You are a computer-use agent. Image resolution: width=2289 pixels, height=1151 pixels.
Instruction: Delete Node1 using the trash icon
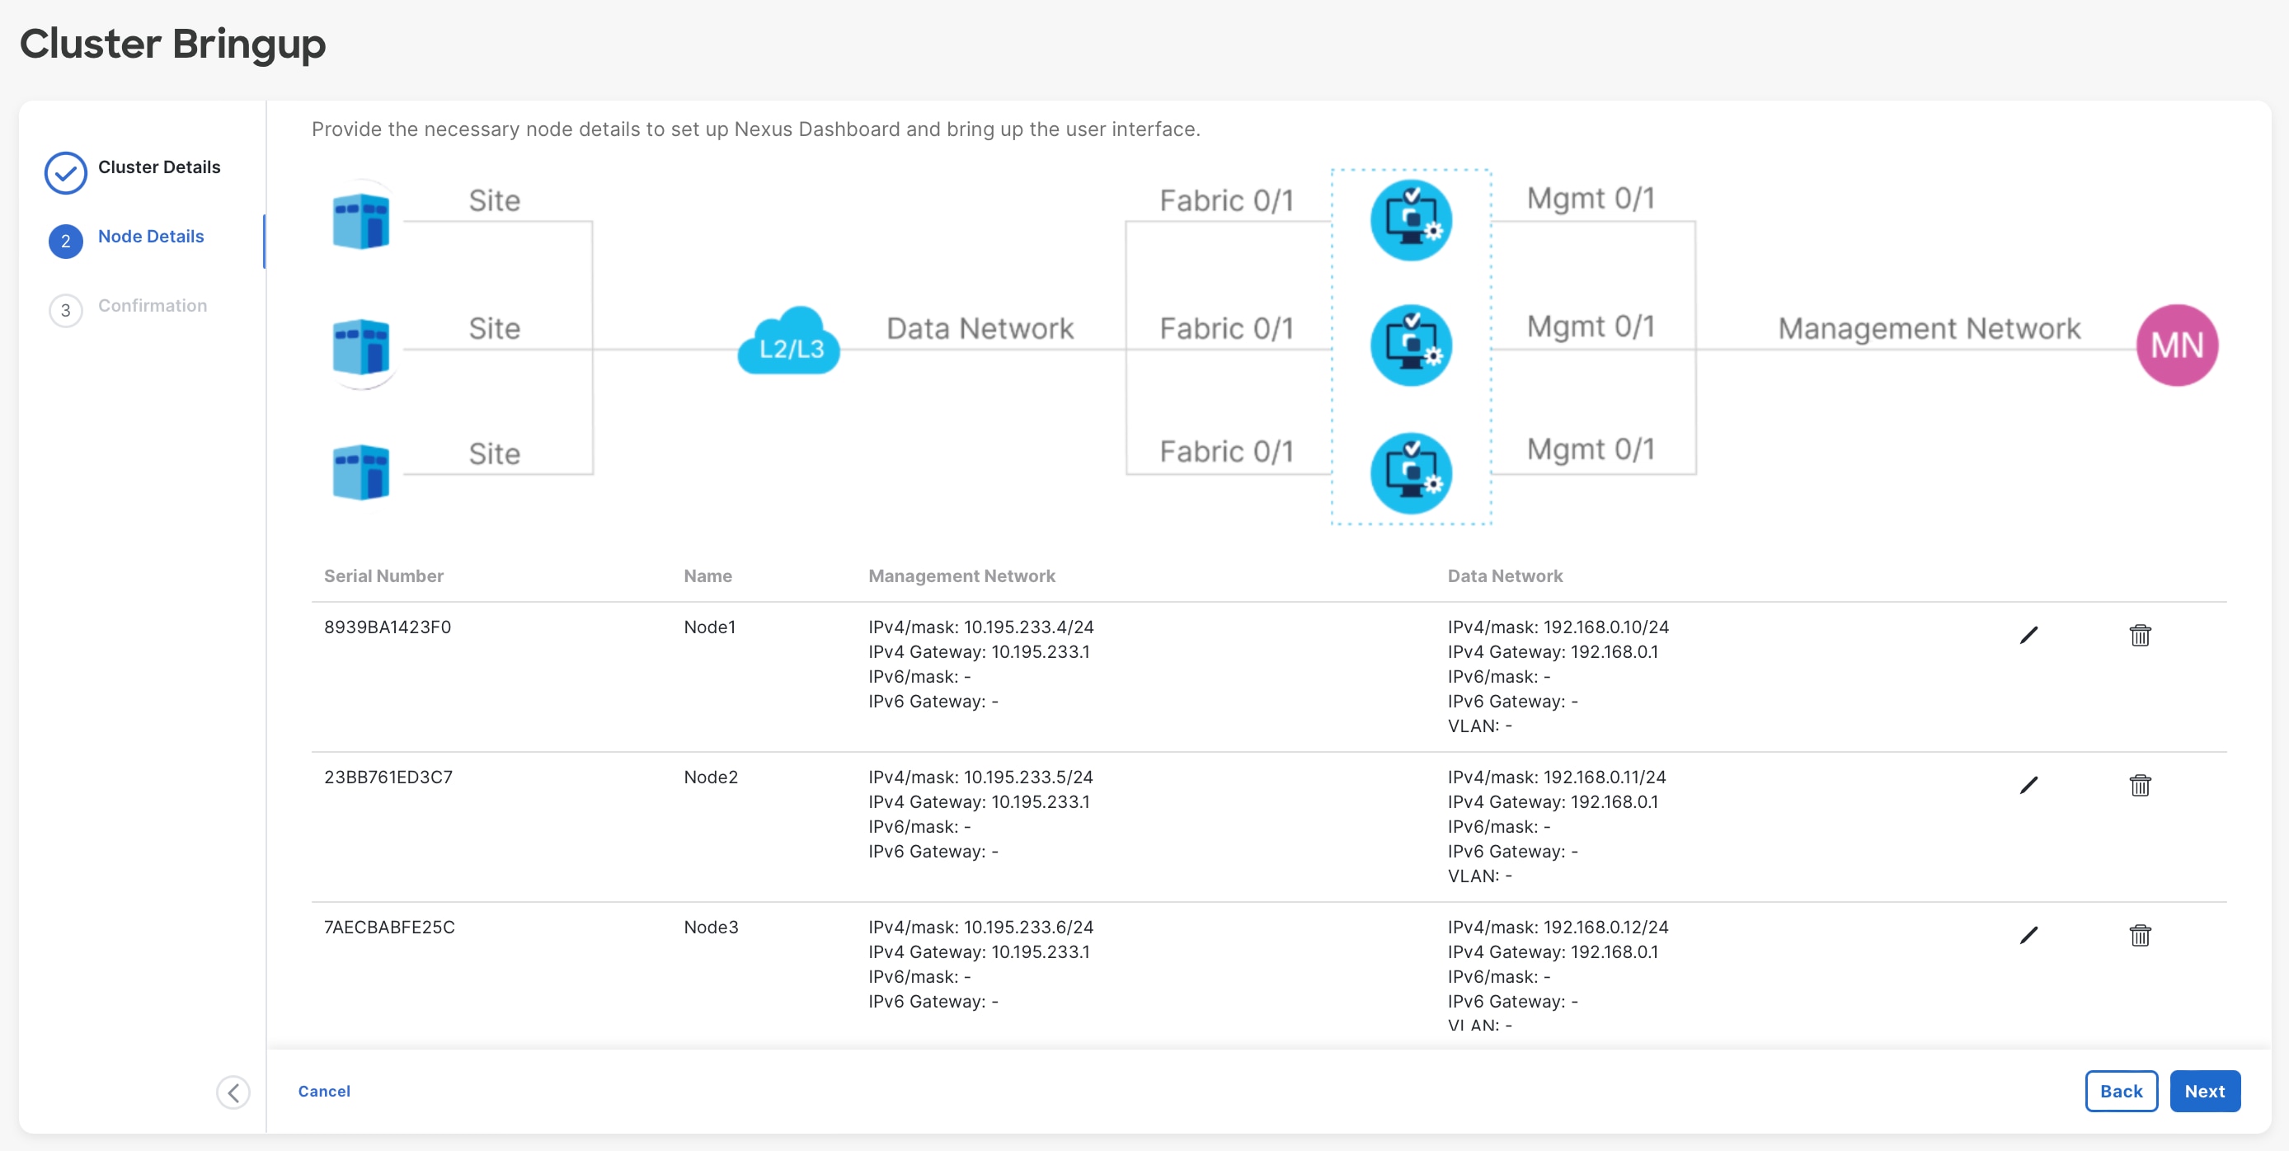[x=2140, y=636]
